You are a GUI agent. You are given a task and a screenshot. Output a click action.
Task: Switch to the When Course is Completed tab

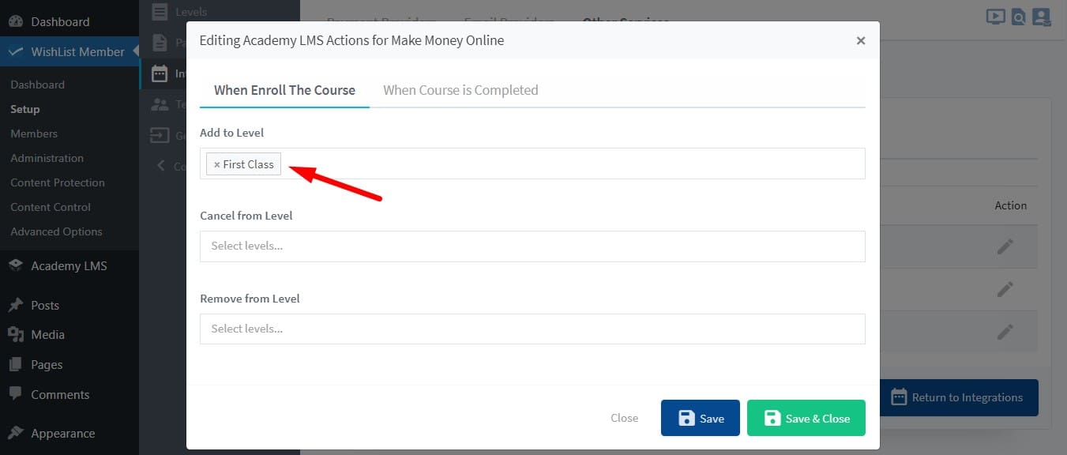460,90
